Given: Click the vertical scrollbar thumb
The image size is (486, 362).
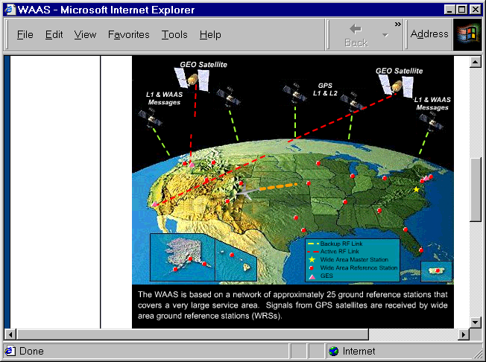Looking at the screenshot, I should click(x=476, y=189).
